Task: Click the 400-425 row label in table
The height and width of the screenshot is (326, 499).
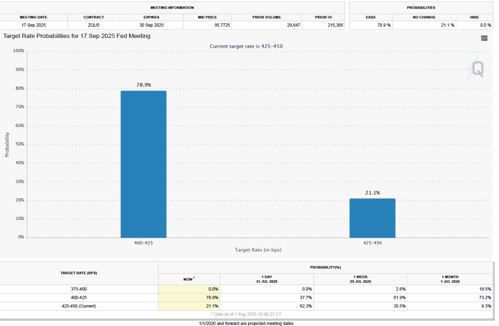Action: pos(78,297)
